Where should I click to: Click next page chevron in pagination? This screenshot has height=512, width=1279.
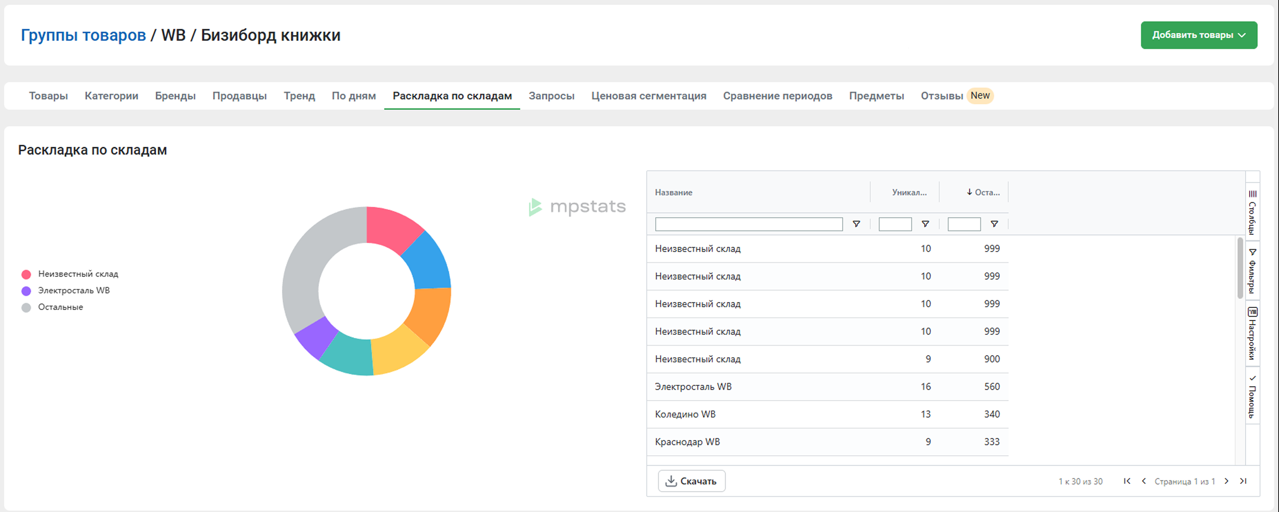coord(1227,481)
